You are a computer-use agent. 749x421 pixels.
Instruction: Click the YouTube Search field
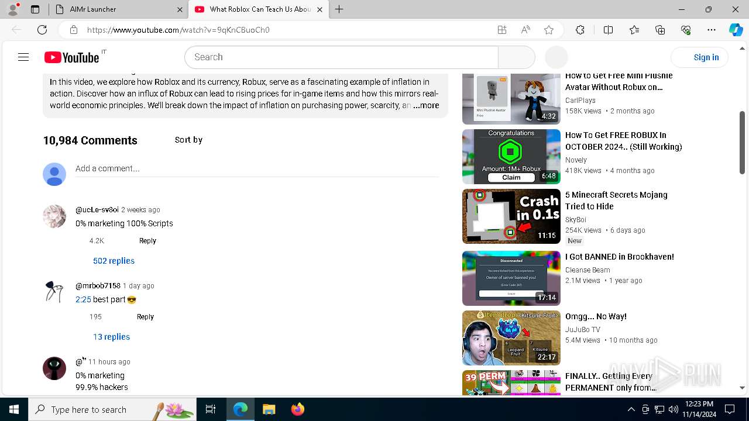point(341,57)
